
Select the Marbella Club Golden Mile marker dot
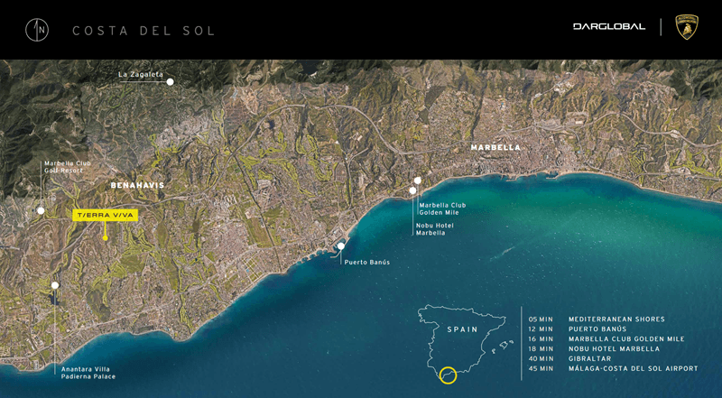[x=418, y=180]
